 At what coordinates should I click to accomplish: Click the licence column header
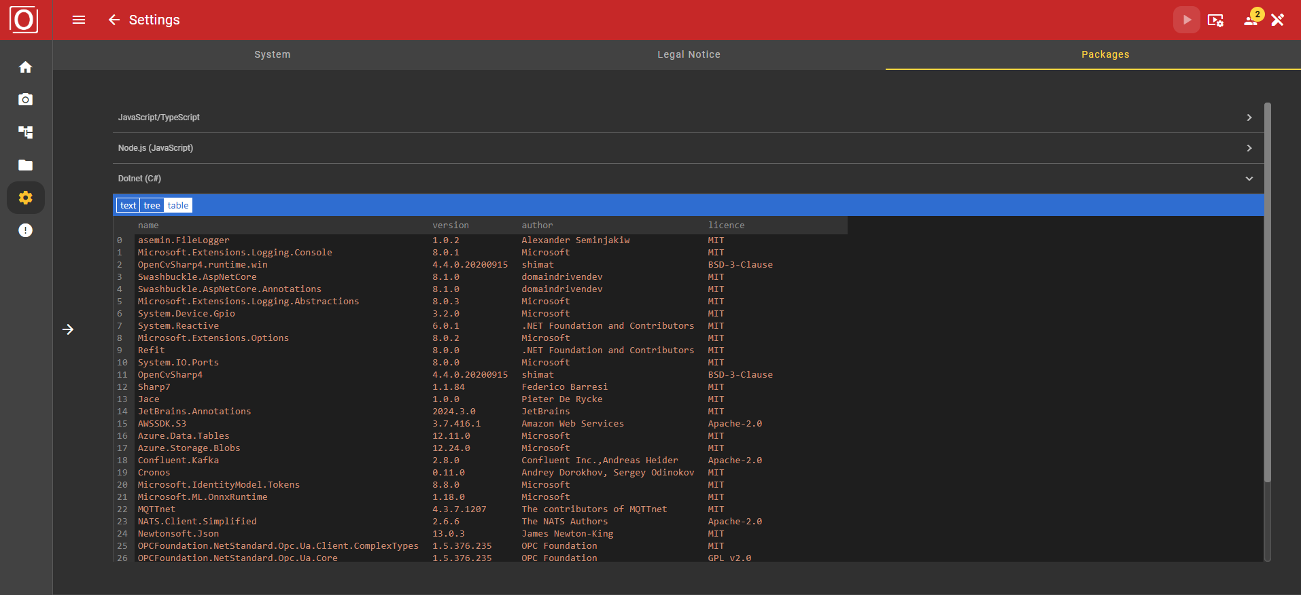(726, 226)
